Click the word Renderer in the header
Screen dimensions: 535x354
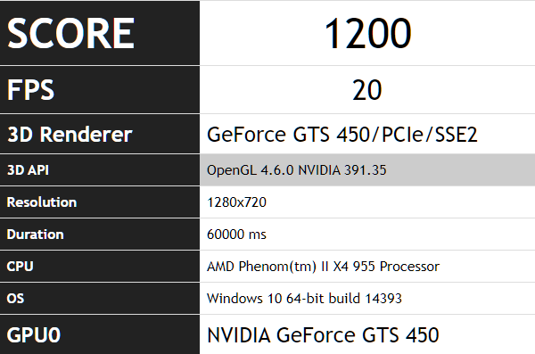pyautogui.click(x=86, y=134)
